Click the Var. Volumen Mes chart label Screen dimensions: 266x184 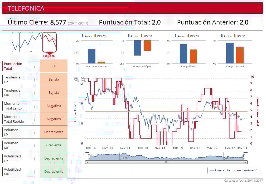tap(96, 67)
